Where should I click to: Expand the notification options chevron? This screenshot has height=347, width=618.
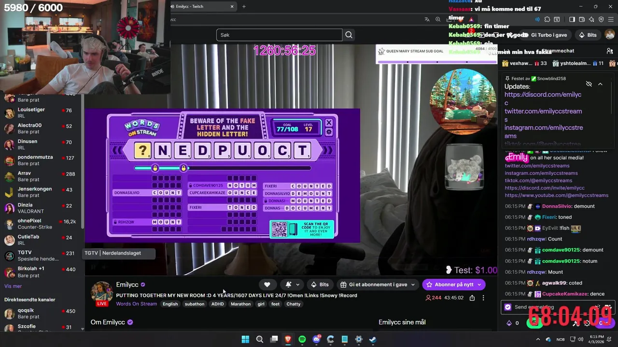(x=298, y=284)
